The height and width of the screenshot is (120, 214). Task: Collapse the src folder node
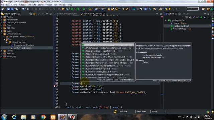tap(4, 39)
